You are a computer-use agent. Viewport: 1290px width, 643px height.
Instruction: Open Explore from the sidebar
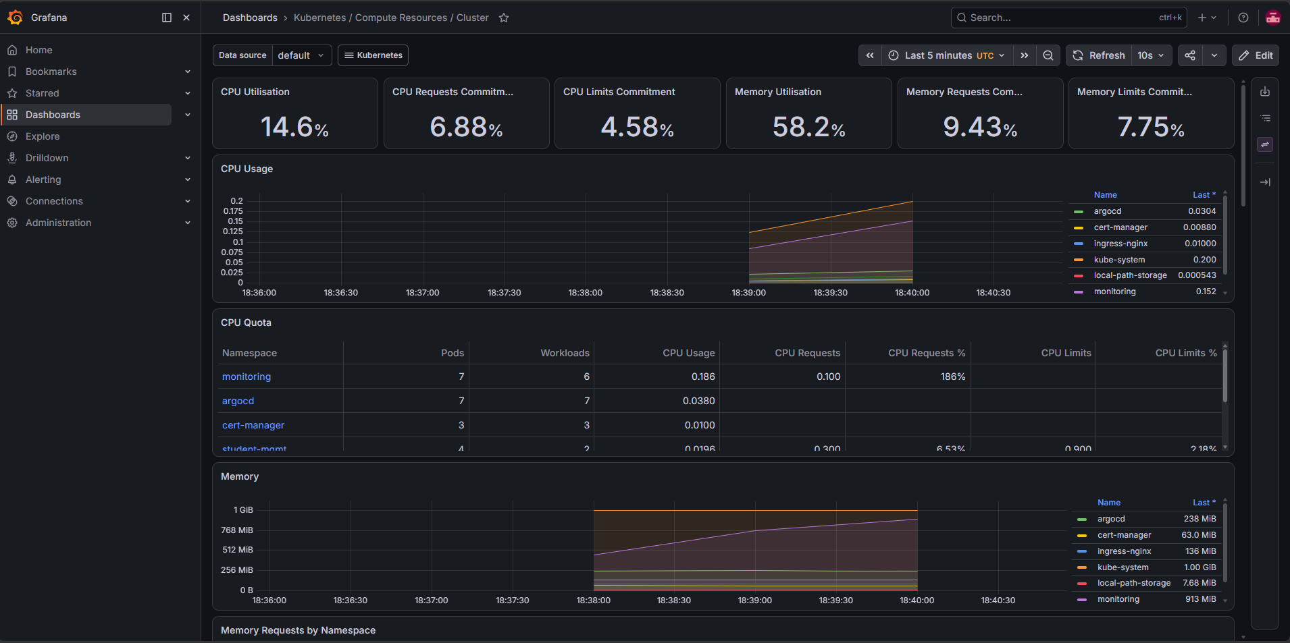pyautogui.click(x=43, y=136)
